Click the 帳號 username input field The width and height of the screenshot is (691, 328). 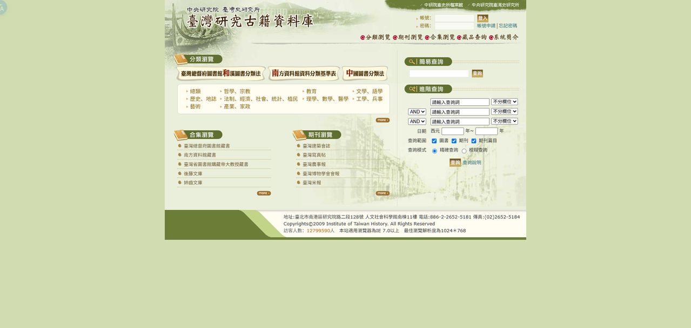point(454,18)
